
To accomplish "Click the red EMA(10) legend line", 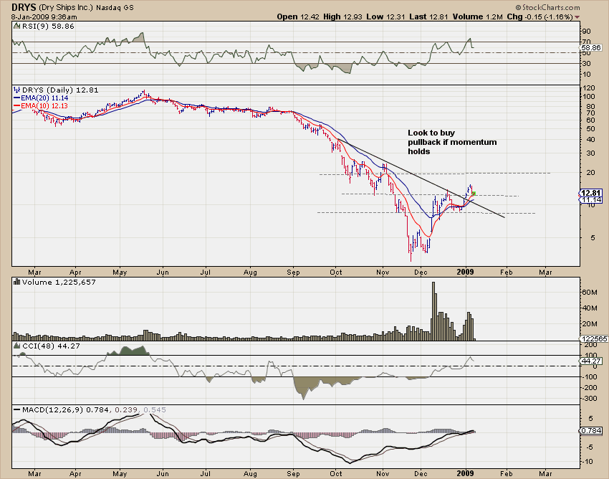I will (16, 105).
